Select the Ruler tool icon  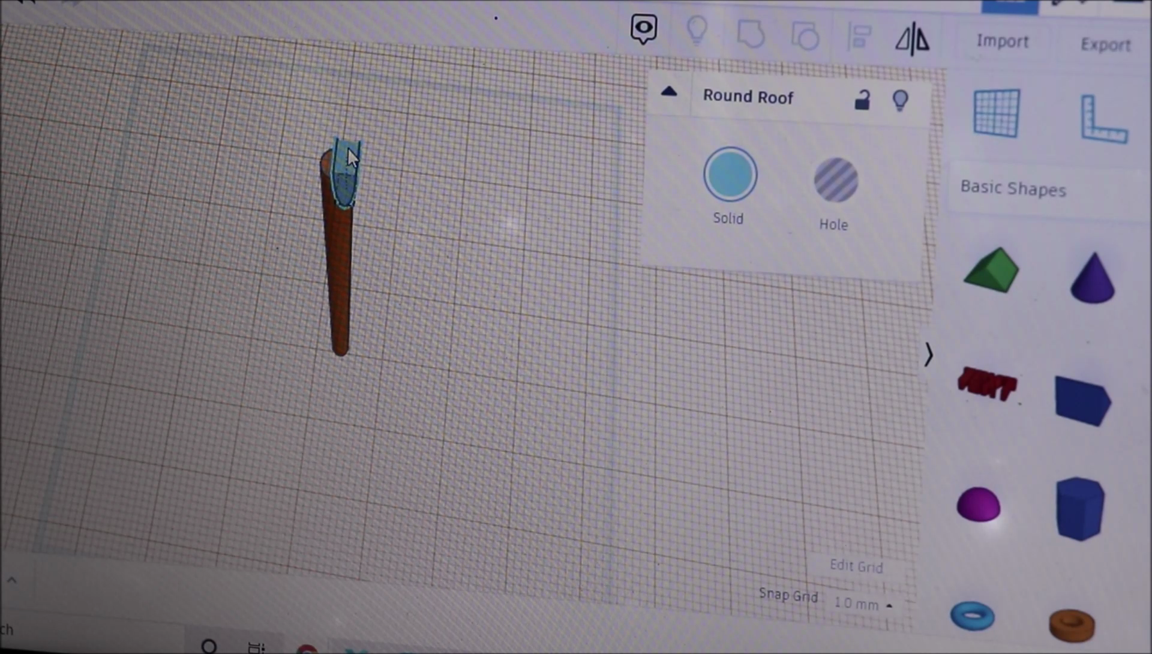[x=1103, y=120]
